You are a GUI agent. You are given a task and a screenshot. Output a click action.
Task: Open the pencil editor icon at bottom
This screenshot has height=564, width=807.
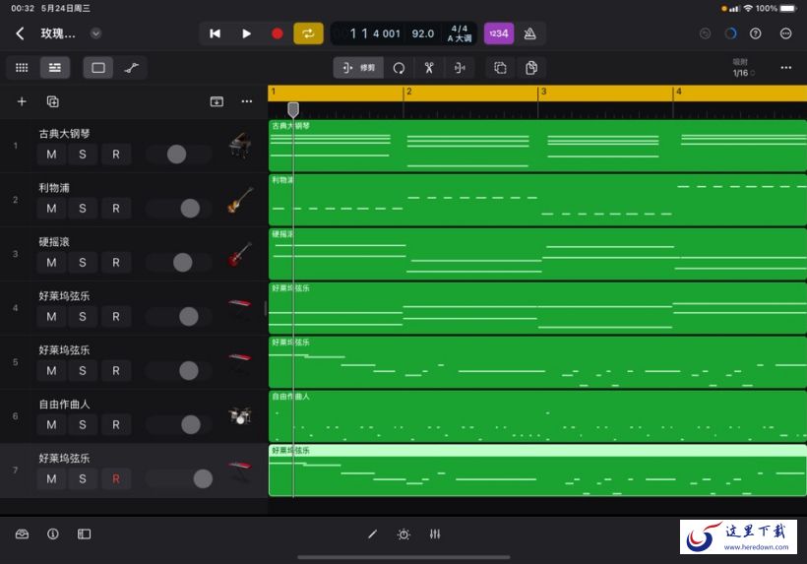(x=373, y=534)
